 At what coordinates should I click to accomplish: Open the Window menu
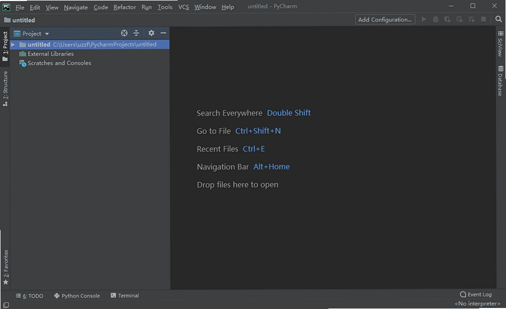[205, 7]
